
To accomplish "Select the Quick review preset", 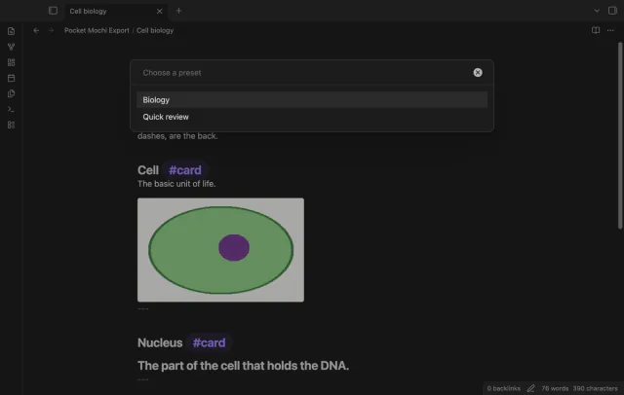I will click(x=312, y=117).
